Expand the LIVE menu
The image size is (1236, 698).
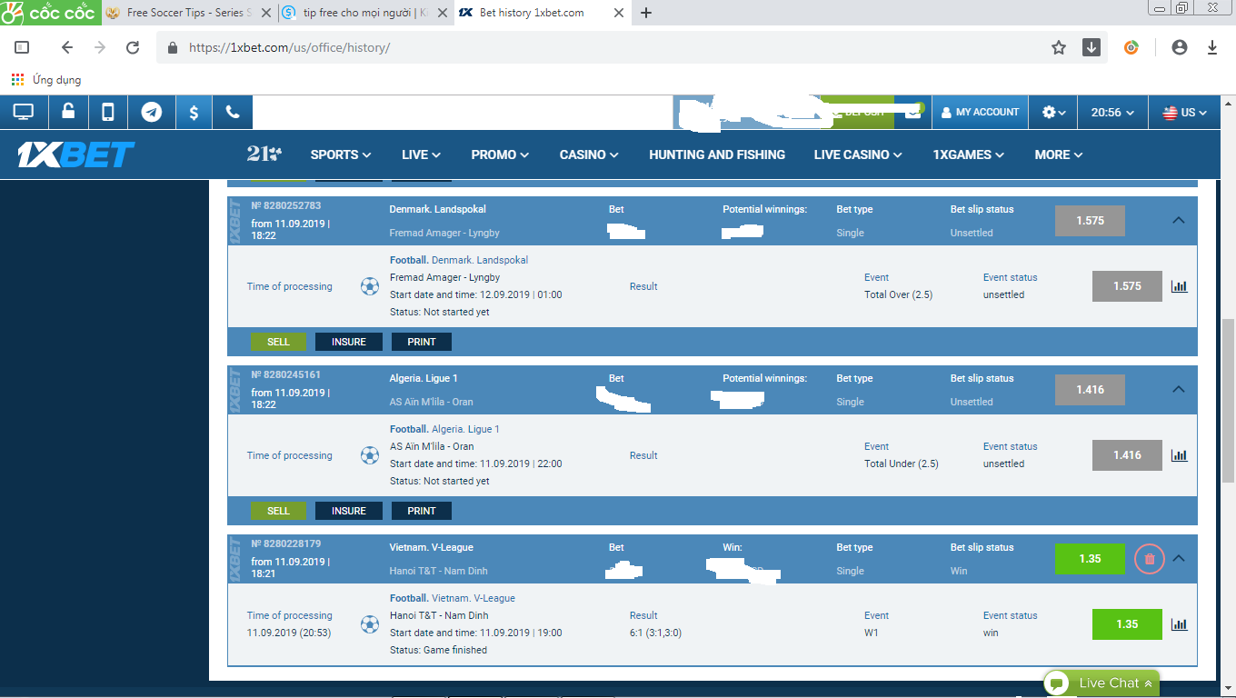(421, 155)
